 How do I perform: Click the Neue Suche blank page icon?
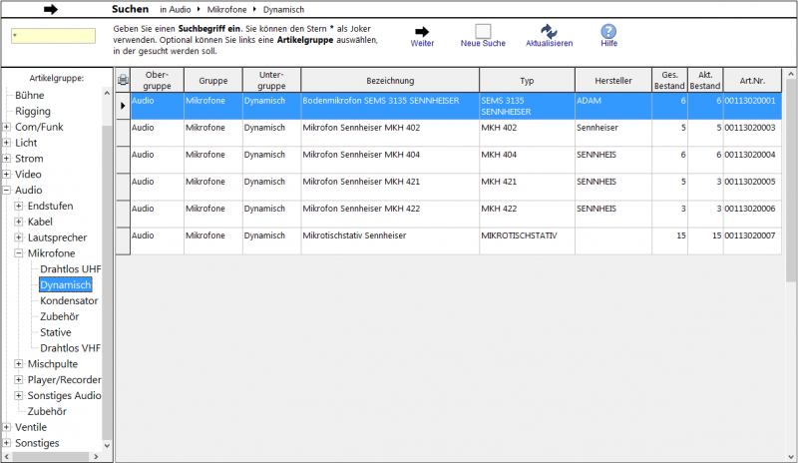tap(483, 32)
